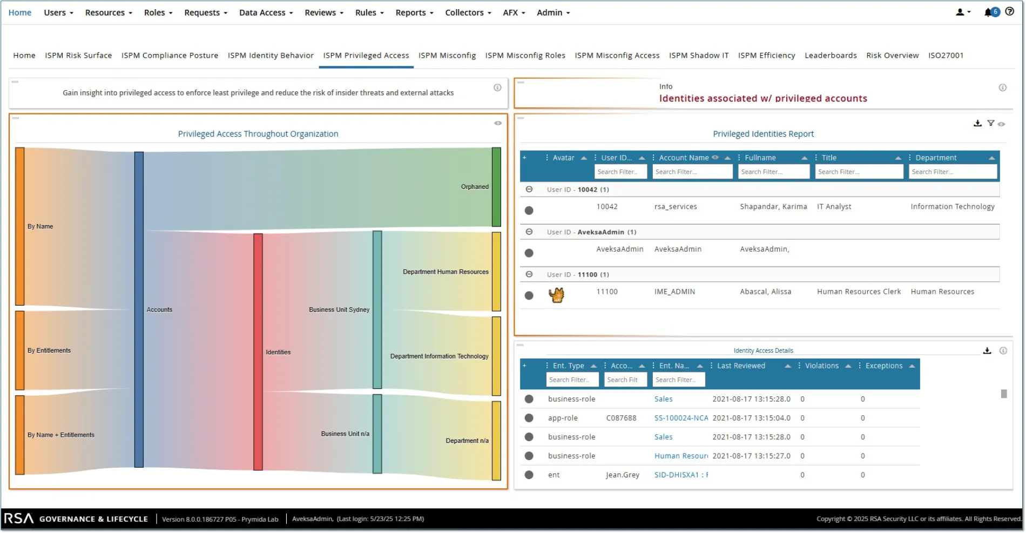Open column menu dots beside Ent. Type
The image size is (1026, 533).
click(x=547, y=366)
